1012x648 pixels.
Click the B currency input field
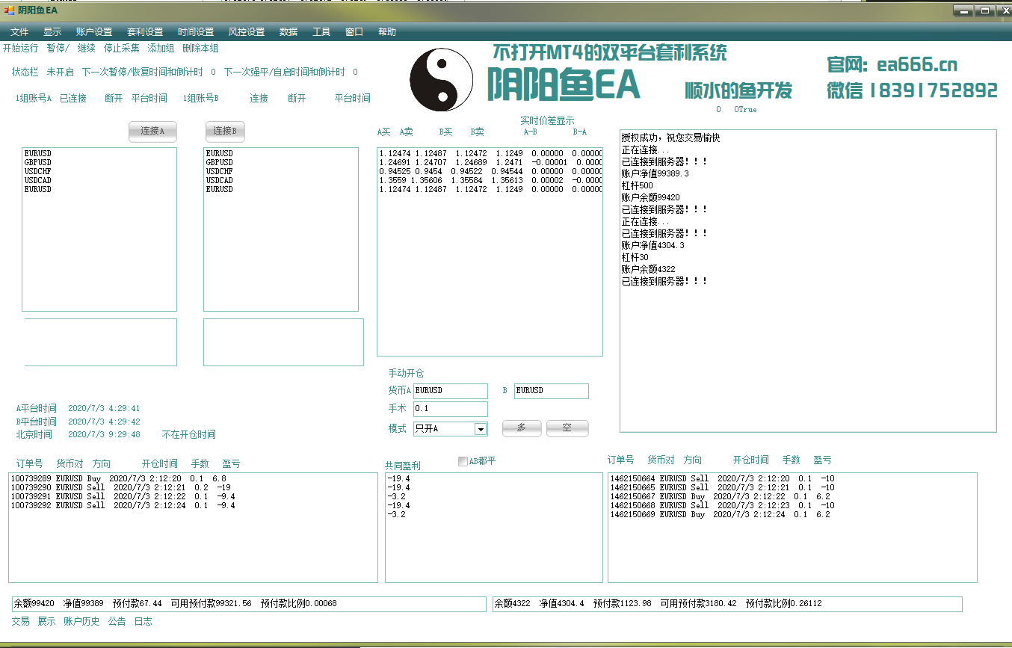tap(552, 391)
